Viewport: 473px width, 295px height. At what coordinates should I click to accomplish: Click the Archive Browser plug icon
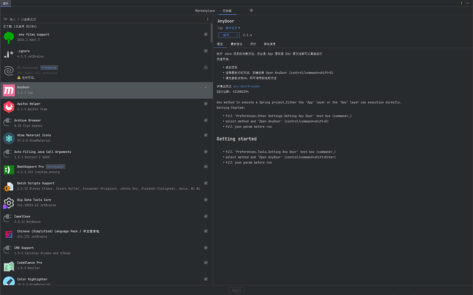(7, 122)
